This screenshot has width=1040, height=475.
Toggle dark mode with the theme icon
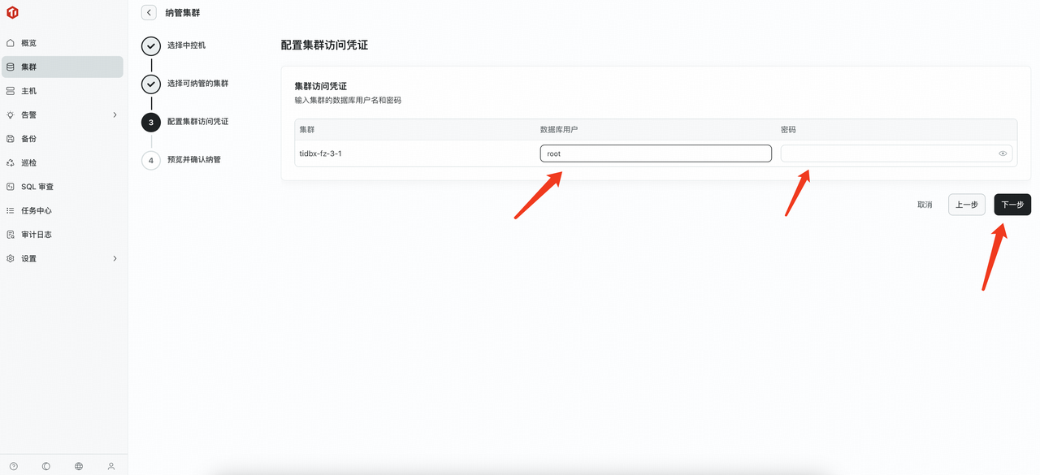coord(45,465)
